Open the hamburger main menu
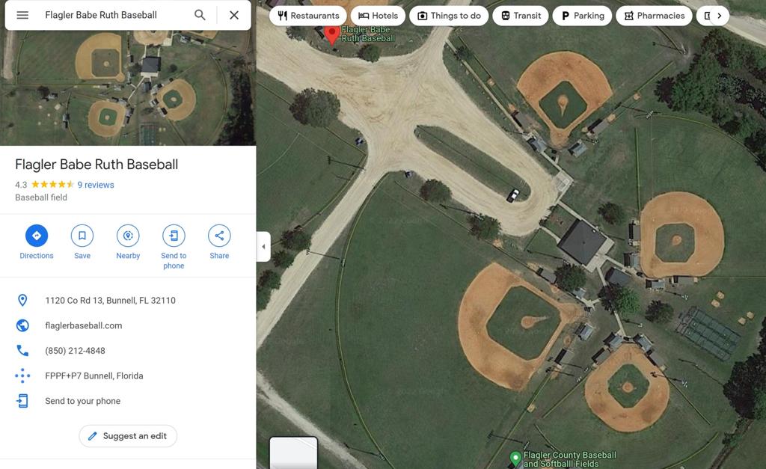 point(22,15)
